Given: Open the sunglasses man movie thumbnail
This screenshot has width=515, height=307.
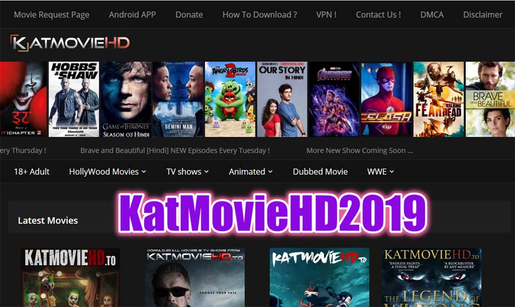Looking at the screenshot, I should [195, 277].
